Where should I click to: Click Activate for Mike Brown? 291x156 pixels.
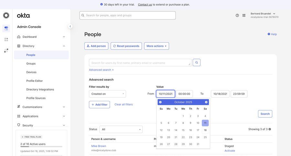click(230, 151)
